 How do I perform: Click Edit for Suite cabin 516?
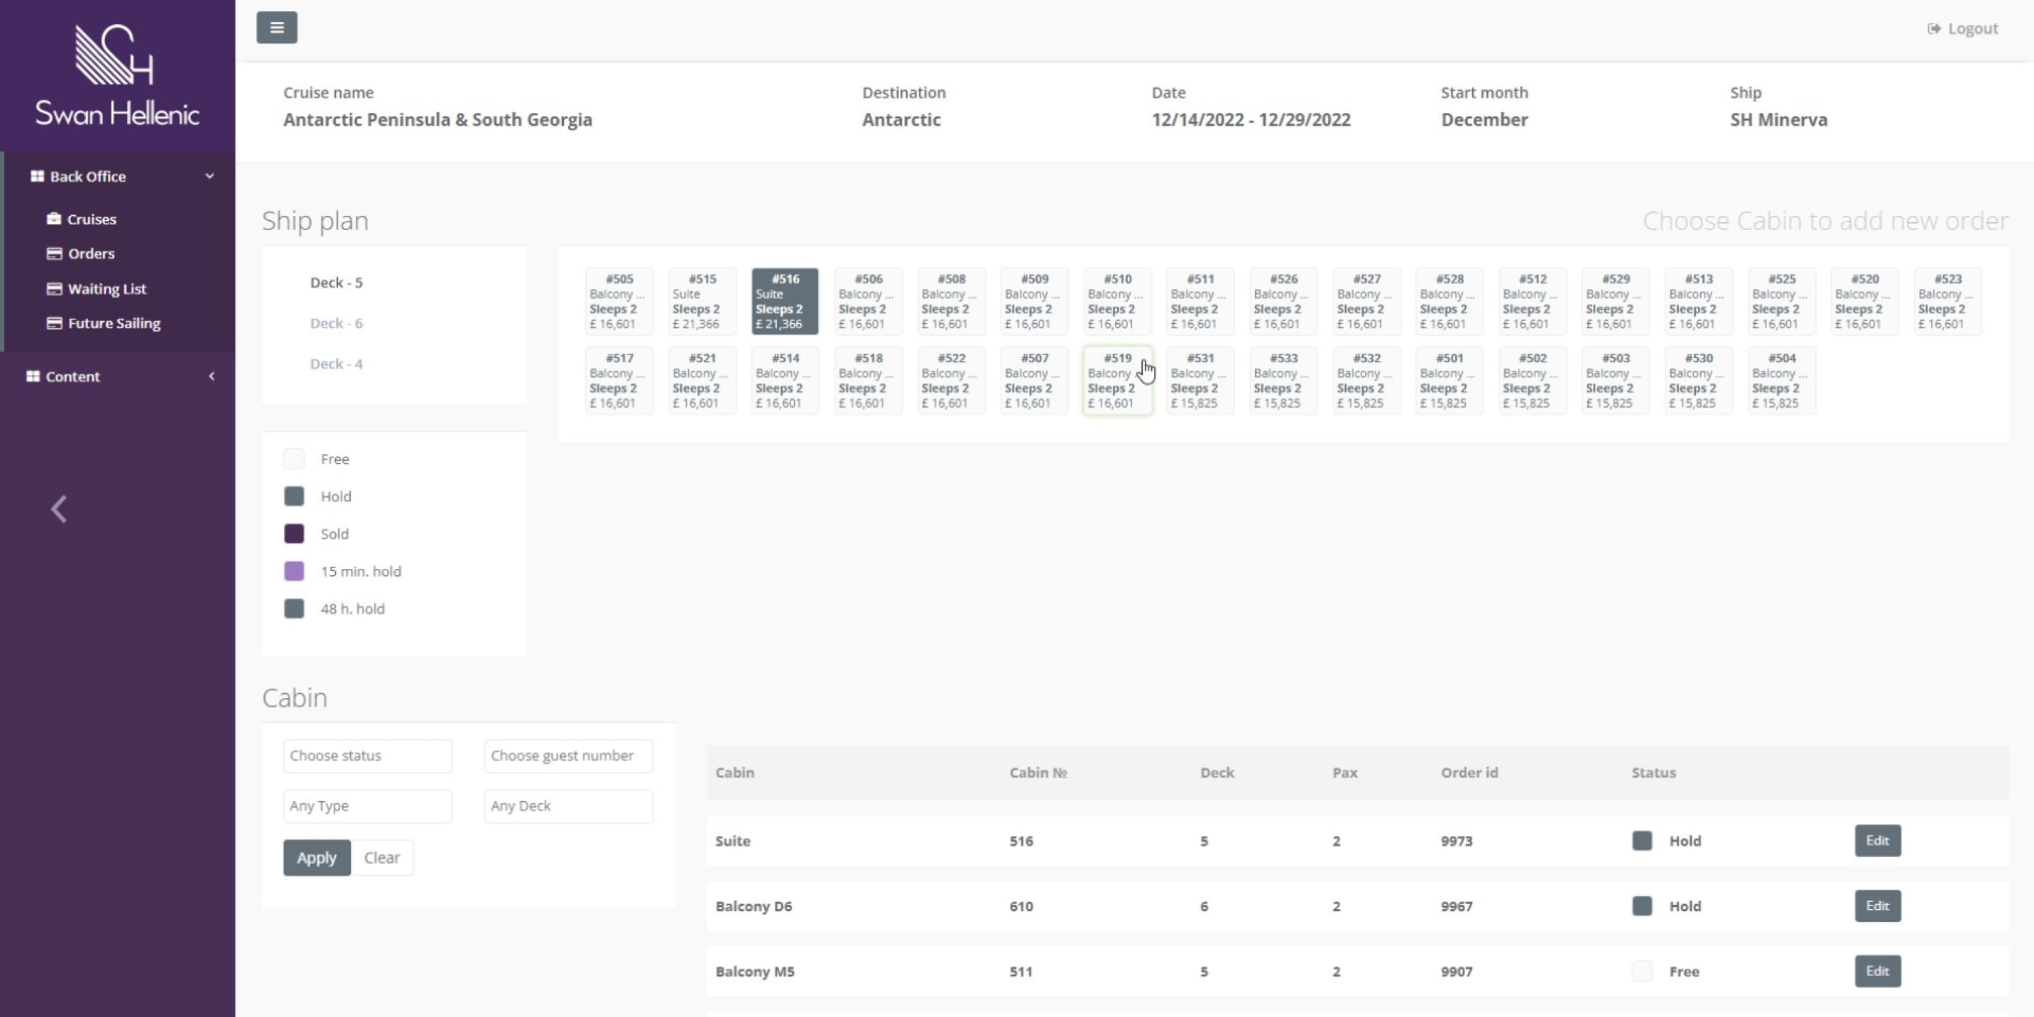[1877, 841]
